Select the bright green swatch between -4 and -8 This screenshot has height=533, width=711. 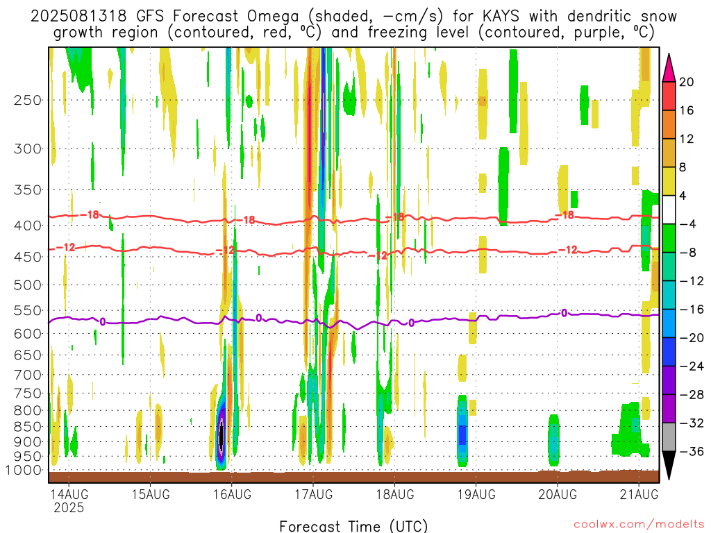pos(669,239)
